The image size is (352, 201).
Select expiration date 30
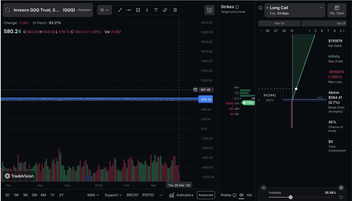coord(284,31)
